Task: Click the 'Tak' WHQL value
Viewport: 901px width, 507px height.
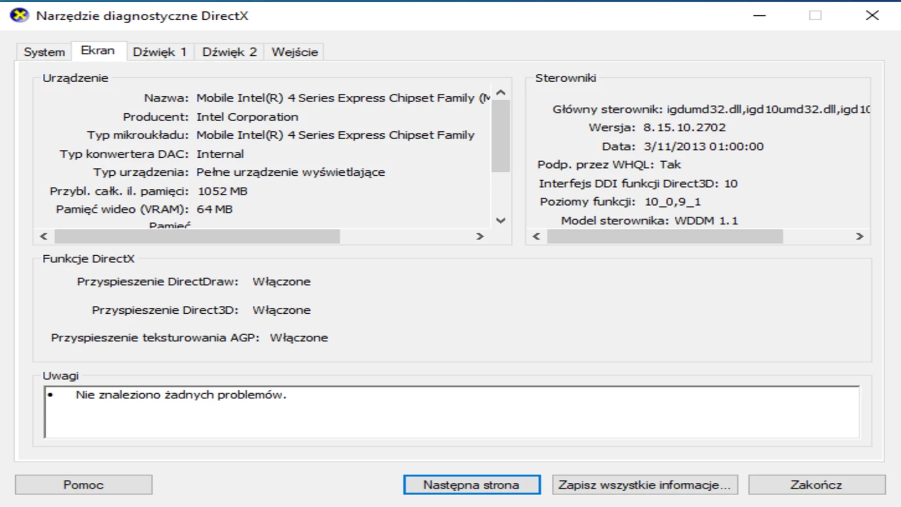Action: pyautogui.click(x=671, y=165)
